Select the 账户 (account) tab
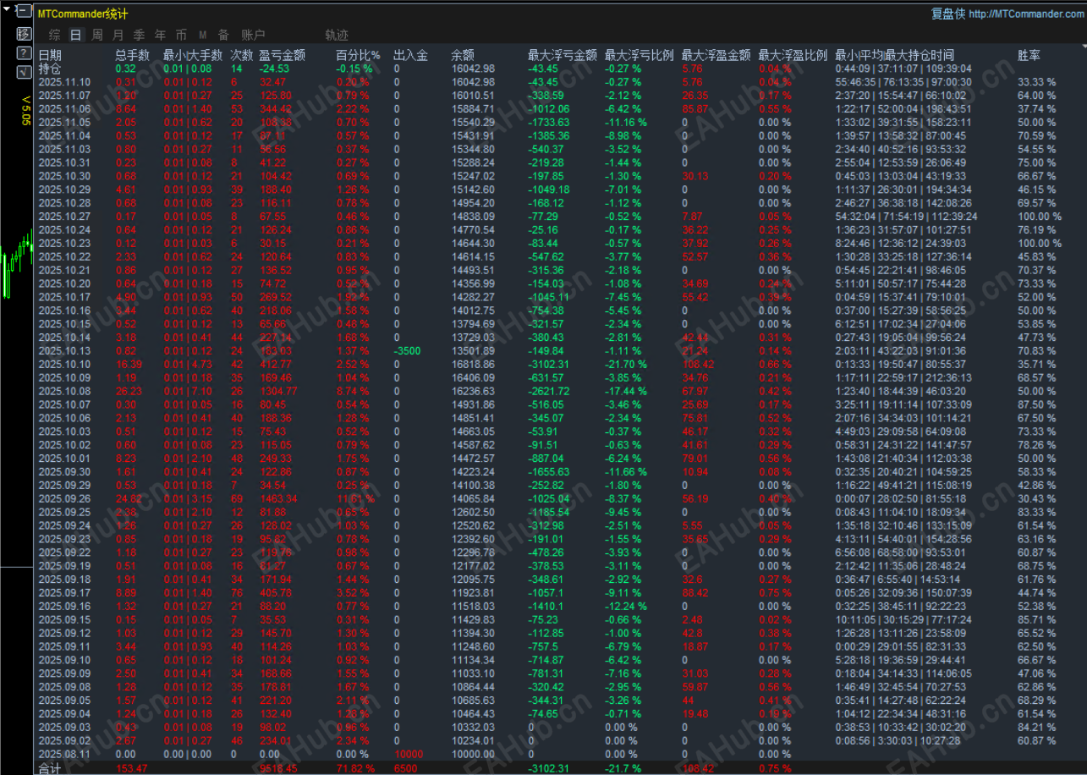This screenshot has height=775, width=1087. click(253, 35)
